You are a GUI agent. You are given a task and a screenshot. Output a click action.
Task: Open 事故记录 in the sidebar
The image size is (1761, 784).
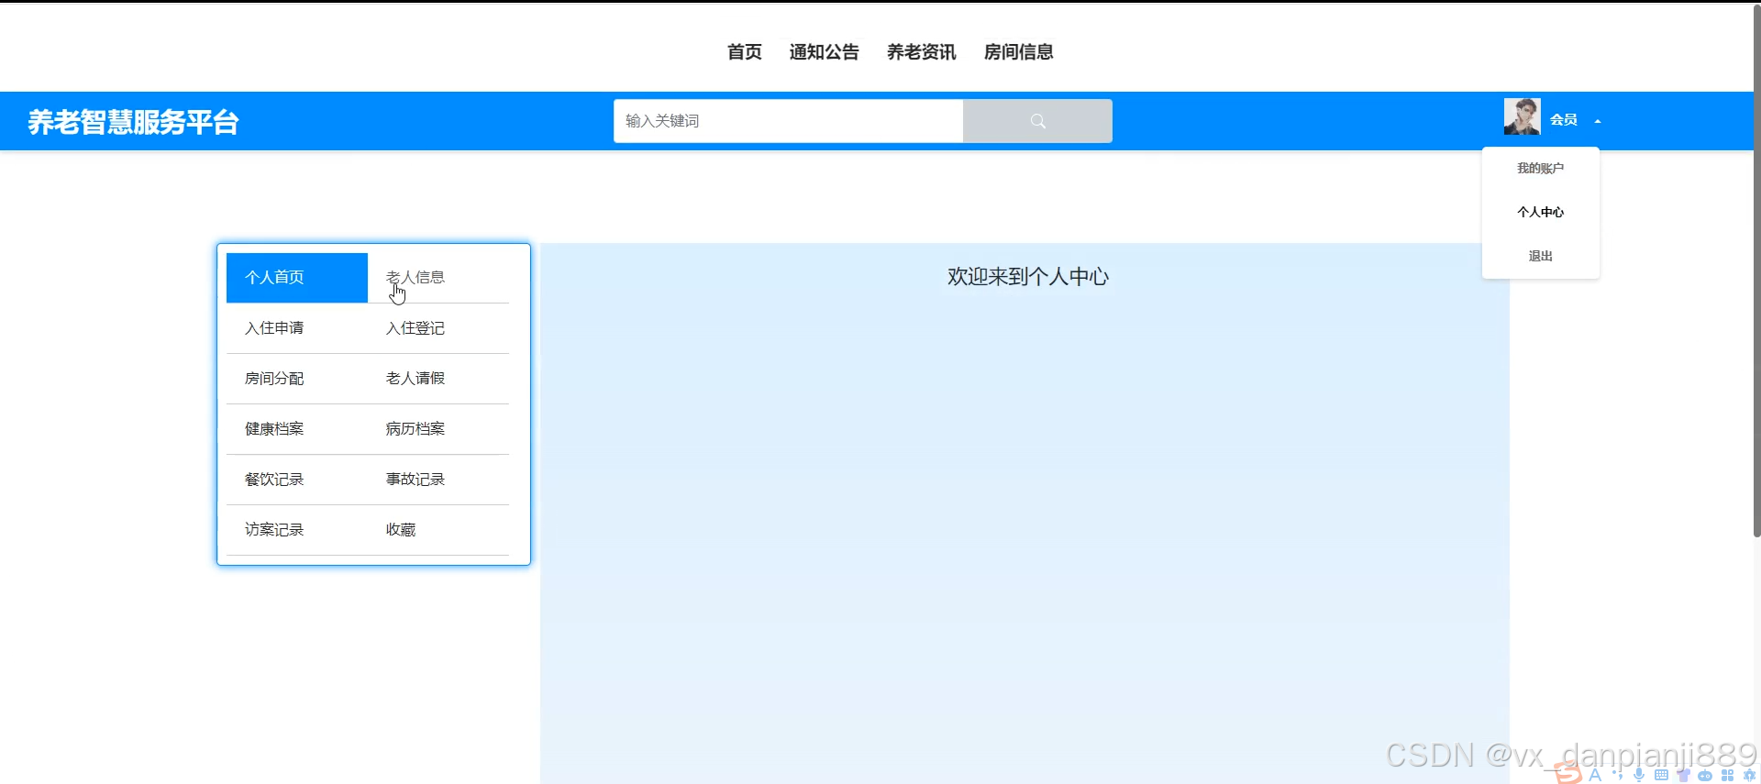click(438, 479)
